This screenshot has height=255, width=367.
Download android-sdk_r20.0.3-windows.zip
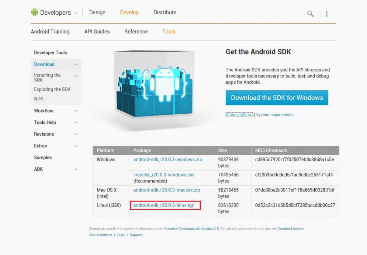pyautogui.click(x=168, y=160)
